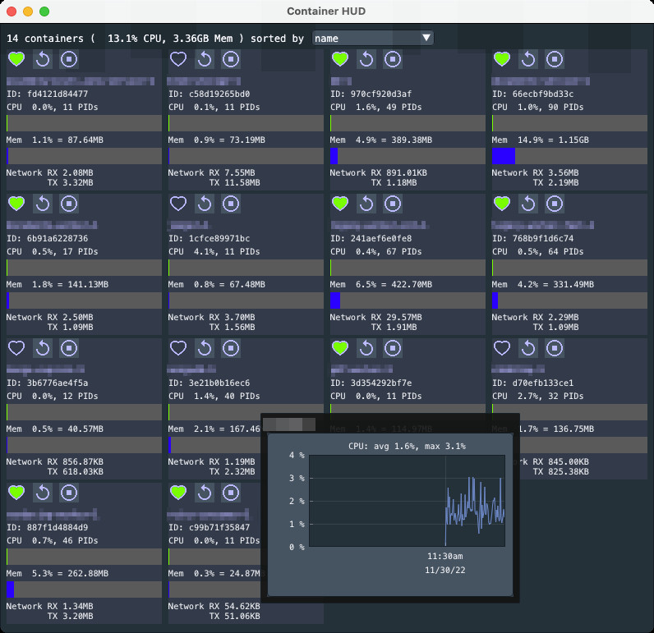Screen dimensions: 654x633
Task: Click Network RX 54.62KB text
Action: [x=214, y=607]
